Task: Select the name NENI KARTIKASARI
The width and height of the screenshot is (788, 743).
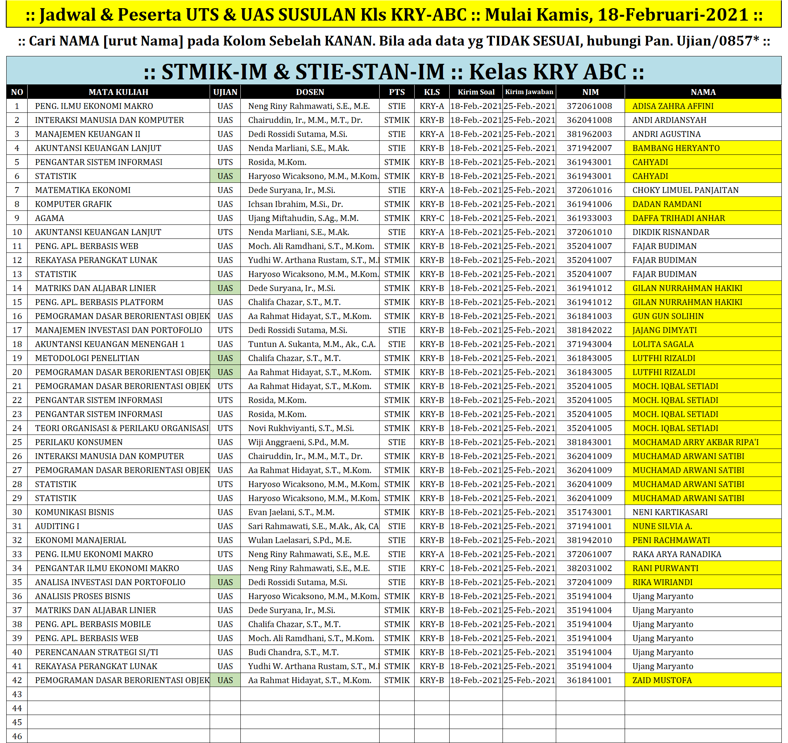Action: [670, 512]
